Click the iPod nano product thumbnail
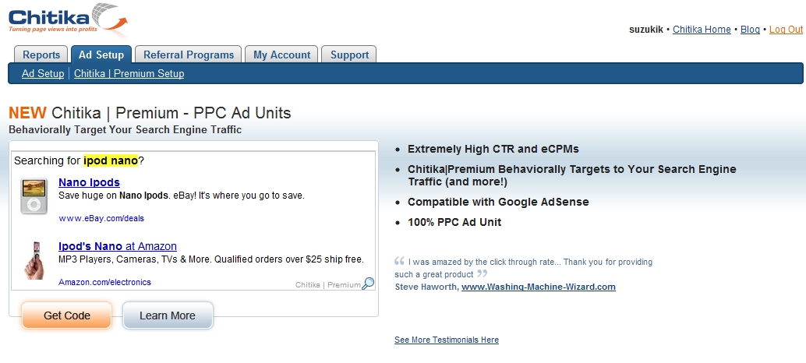806x363 pixels. (34, 196)
